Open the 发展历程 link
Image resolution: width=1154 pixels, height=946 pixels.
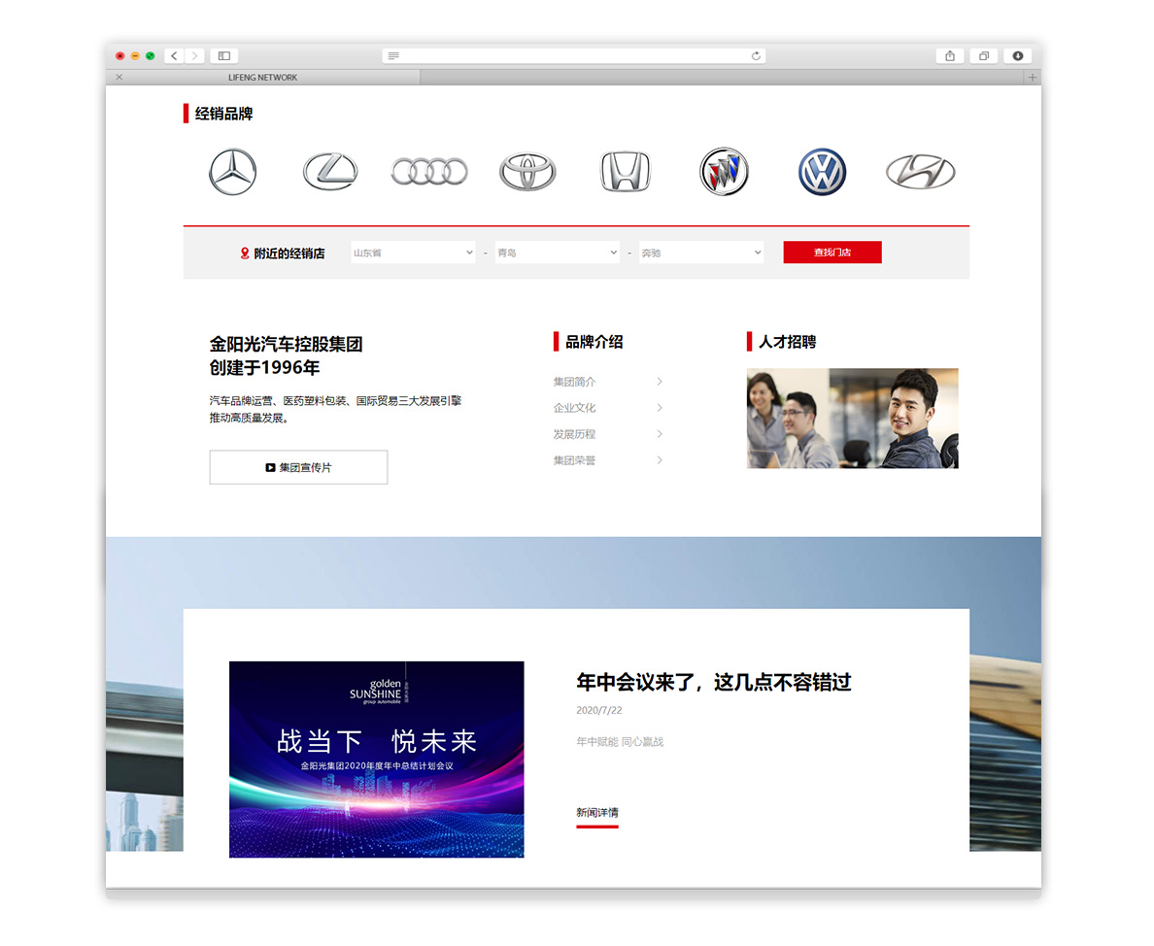click(574, 434)
